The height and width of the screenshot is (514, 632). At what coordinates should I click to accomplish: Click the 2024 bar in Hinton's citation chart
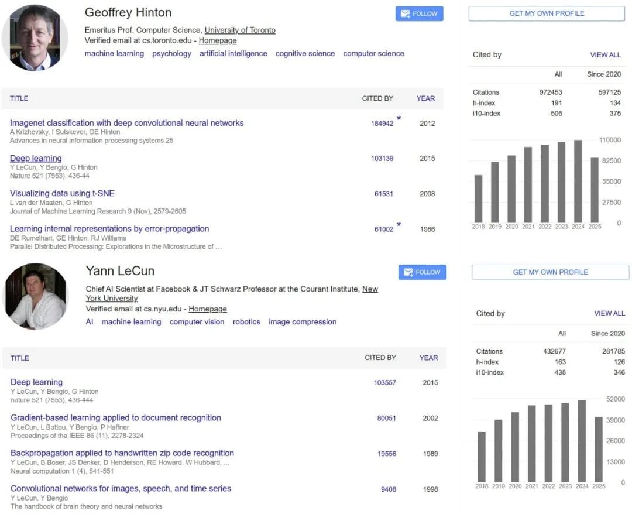tap(578, 181)
